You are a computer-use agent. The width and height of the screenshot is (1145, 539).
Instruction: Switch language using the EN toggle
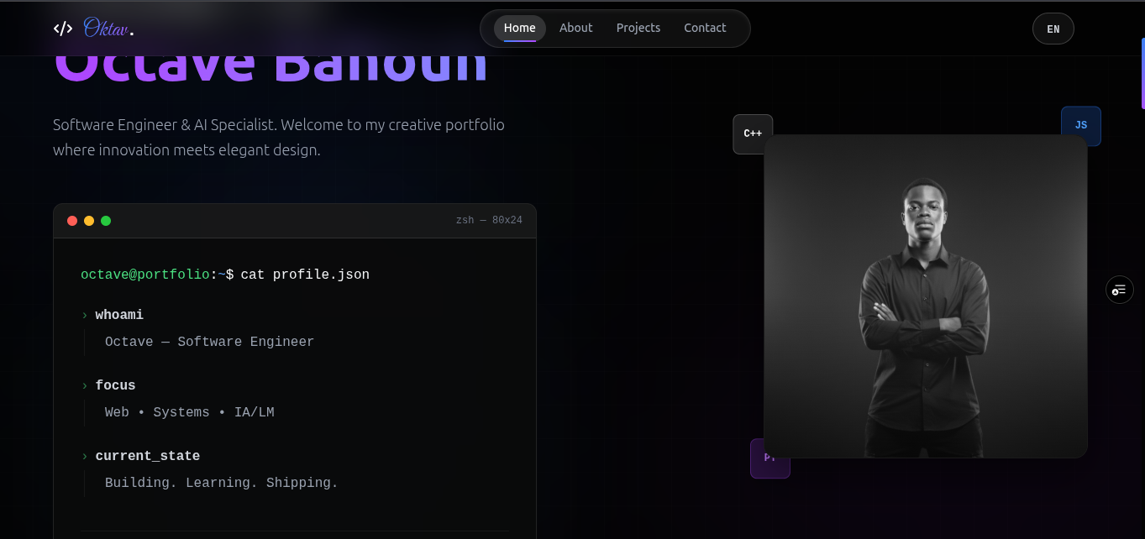tap(1053, 28)
